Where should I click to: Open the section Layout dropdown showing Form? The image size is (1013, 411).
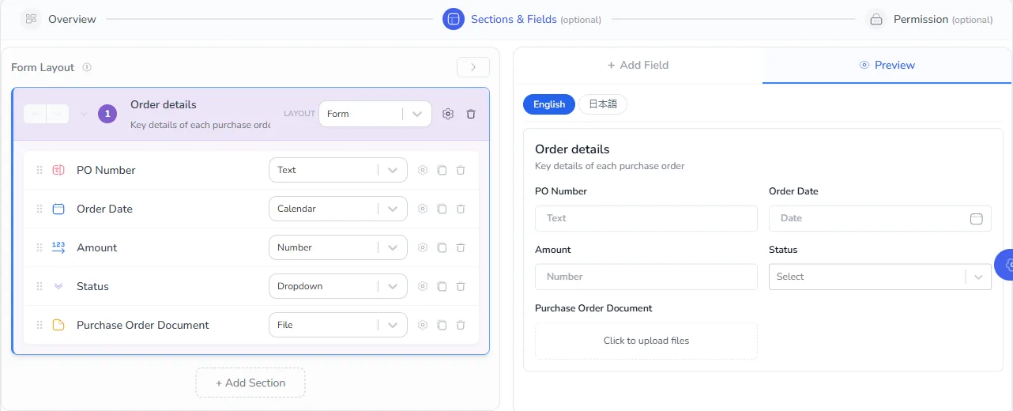point(375,114)
